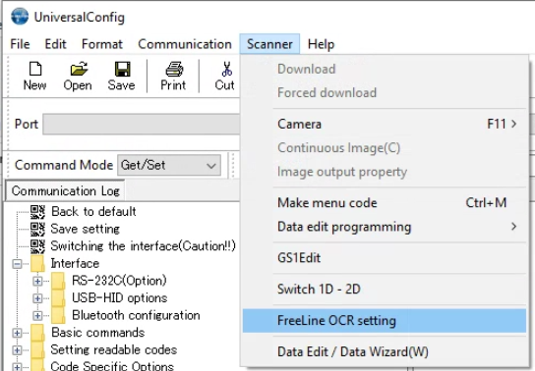Expand the Basic commands folder
The image size is (535, 371).
[17, 333]
